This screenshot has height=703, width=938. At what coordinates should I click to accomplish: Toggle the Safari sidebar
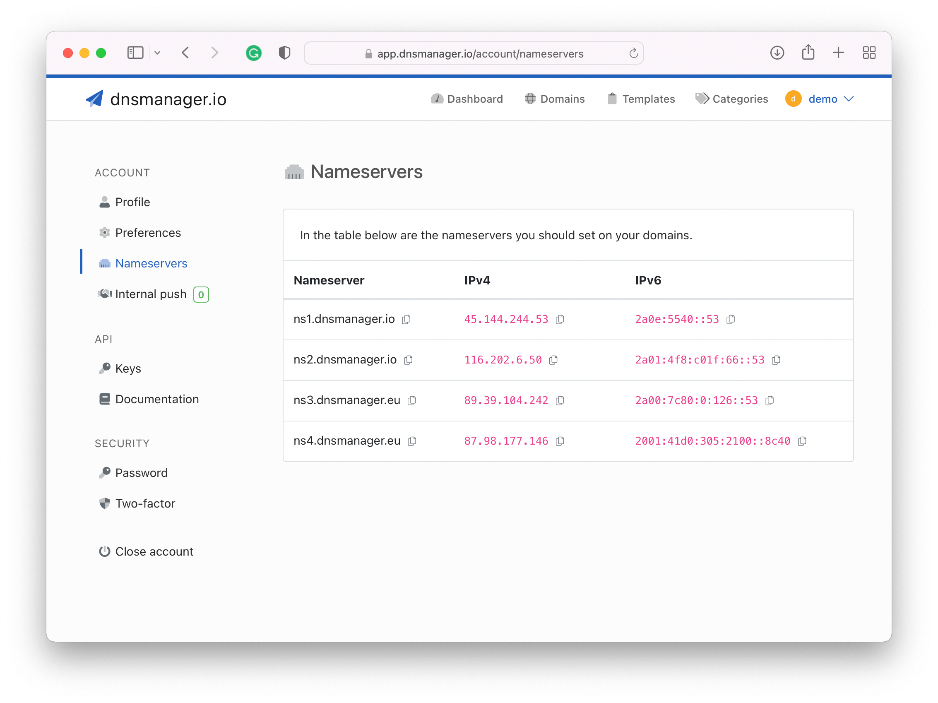pos(136,53)
